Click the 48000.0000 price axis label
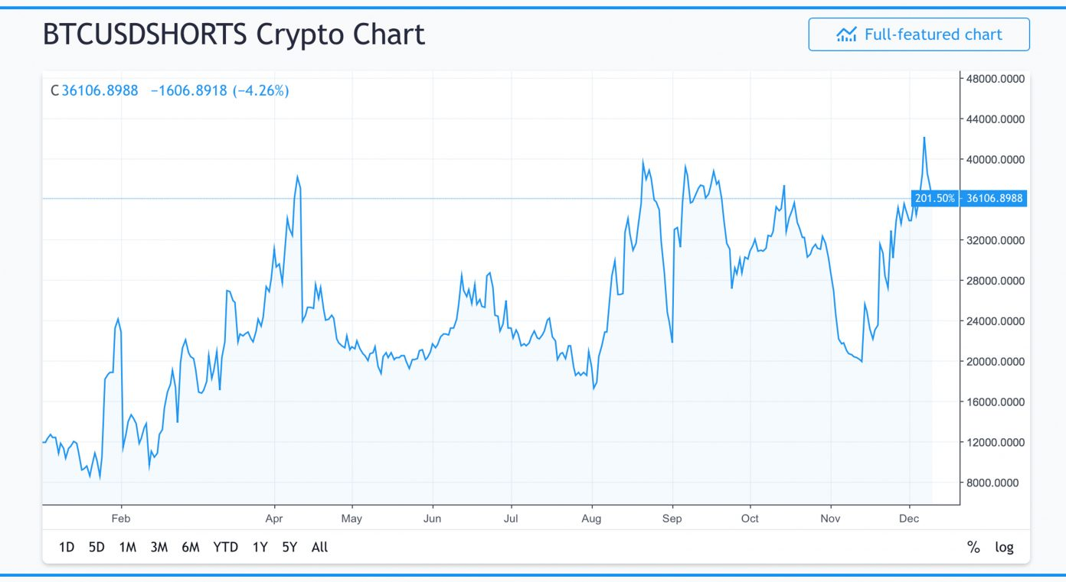The height and width of the screenshot is (582, 1066). [x=993, y=79]
